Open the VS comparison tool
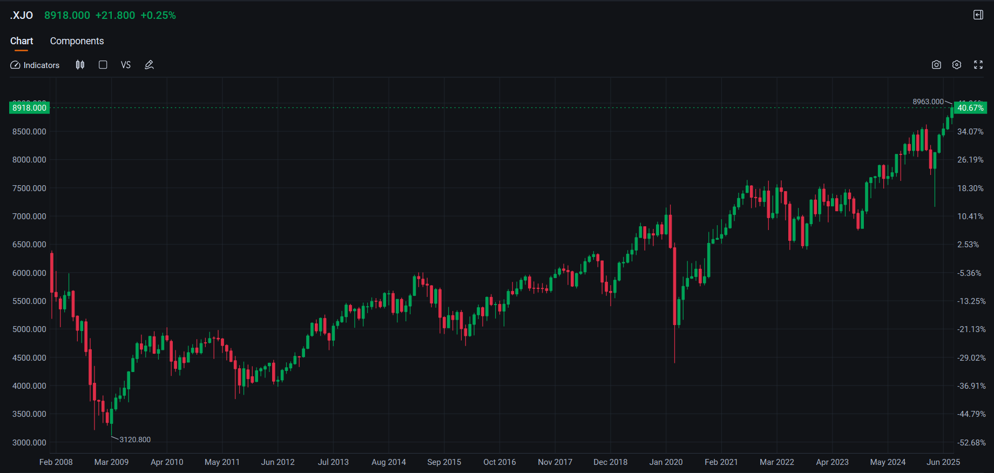This screenshot has width=994, height=473. (x=126, y=65)
